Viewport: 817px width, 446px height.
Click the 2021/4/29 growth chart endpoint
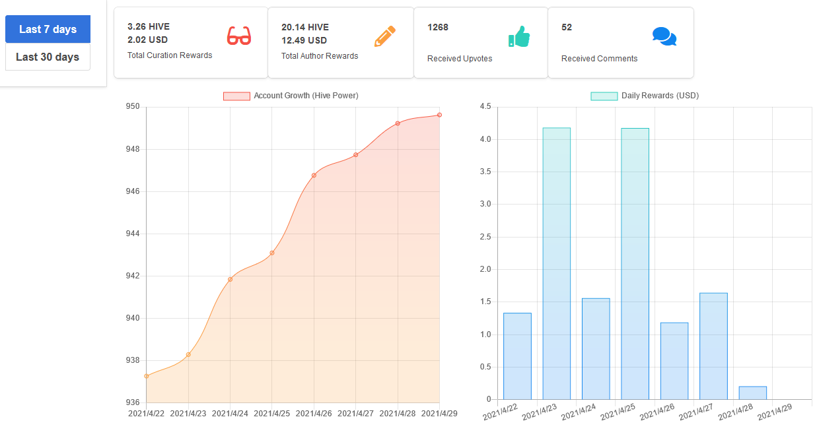440,115
